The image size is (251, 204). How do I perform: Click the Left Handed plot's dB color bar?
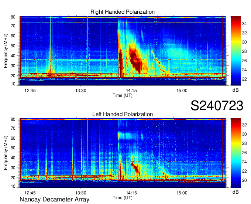tap(235, 153)
